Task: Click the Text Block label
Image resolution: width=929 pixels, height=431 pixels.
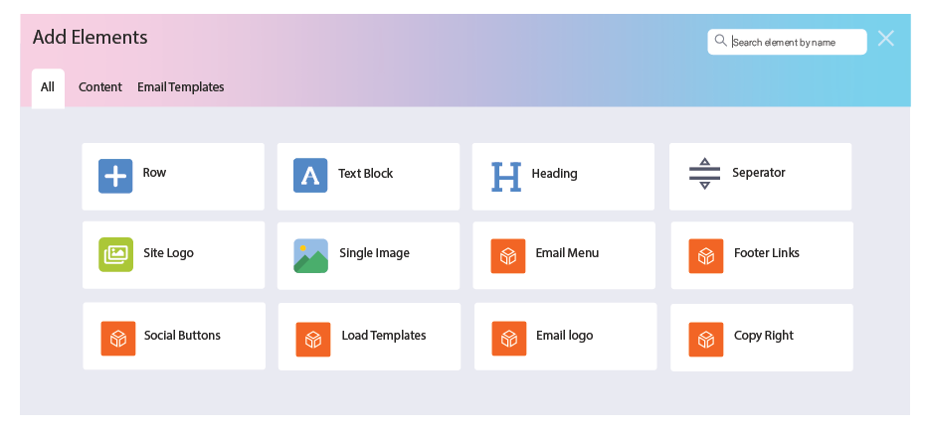Action: (x=366, y=173)
